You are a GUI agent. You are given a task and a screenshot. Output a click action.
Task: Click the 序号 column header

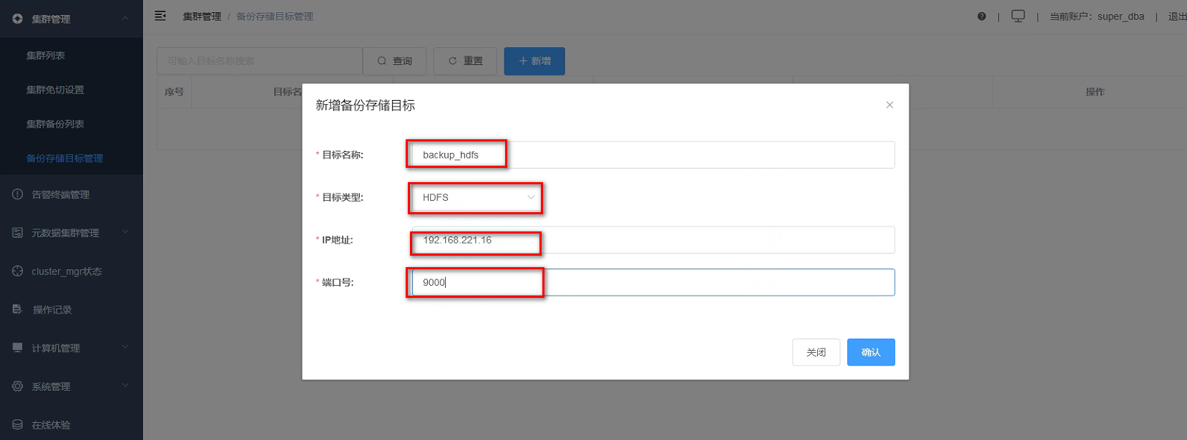[x=174, y=91]
